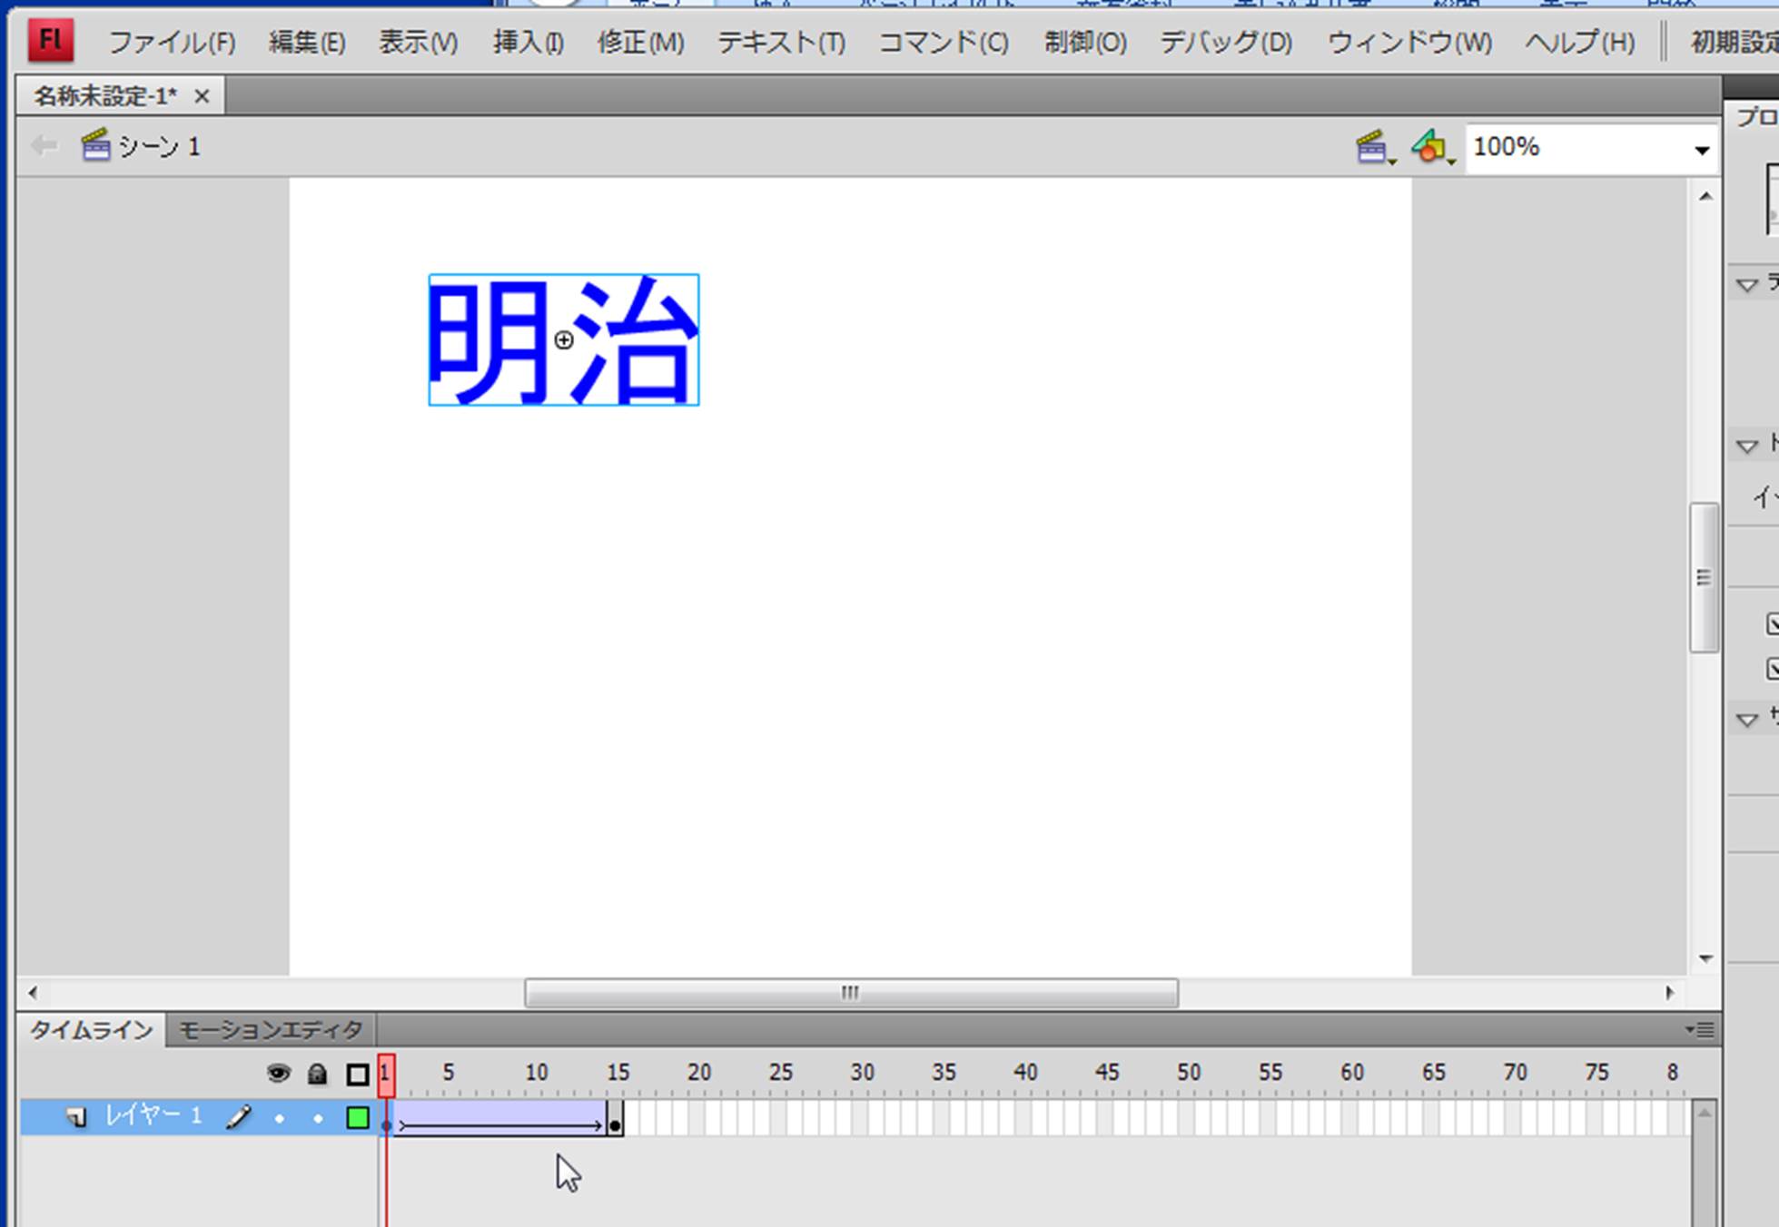1779x1227 pixels.
Task: Click the pencil icon on レイヤー 1
Action: coord(239,1118)
